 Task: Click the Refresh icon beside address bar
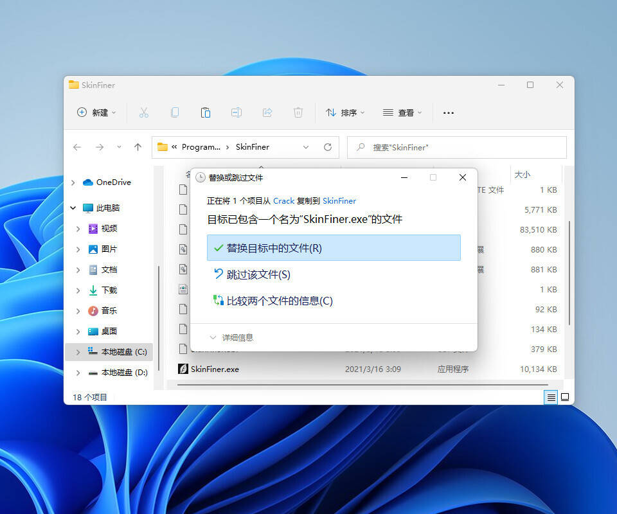coord(328,147)
